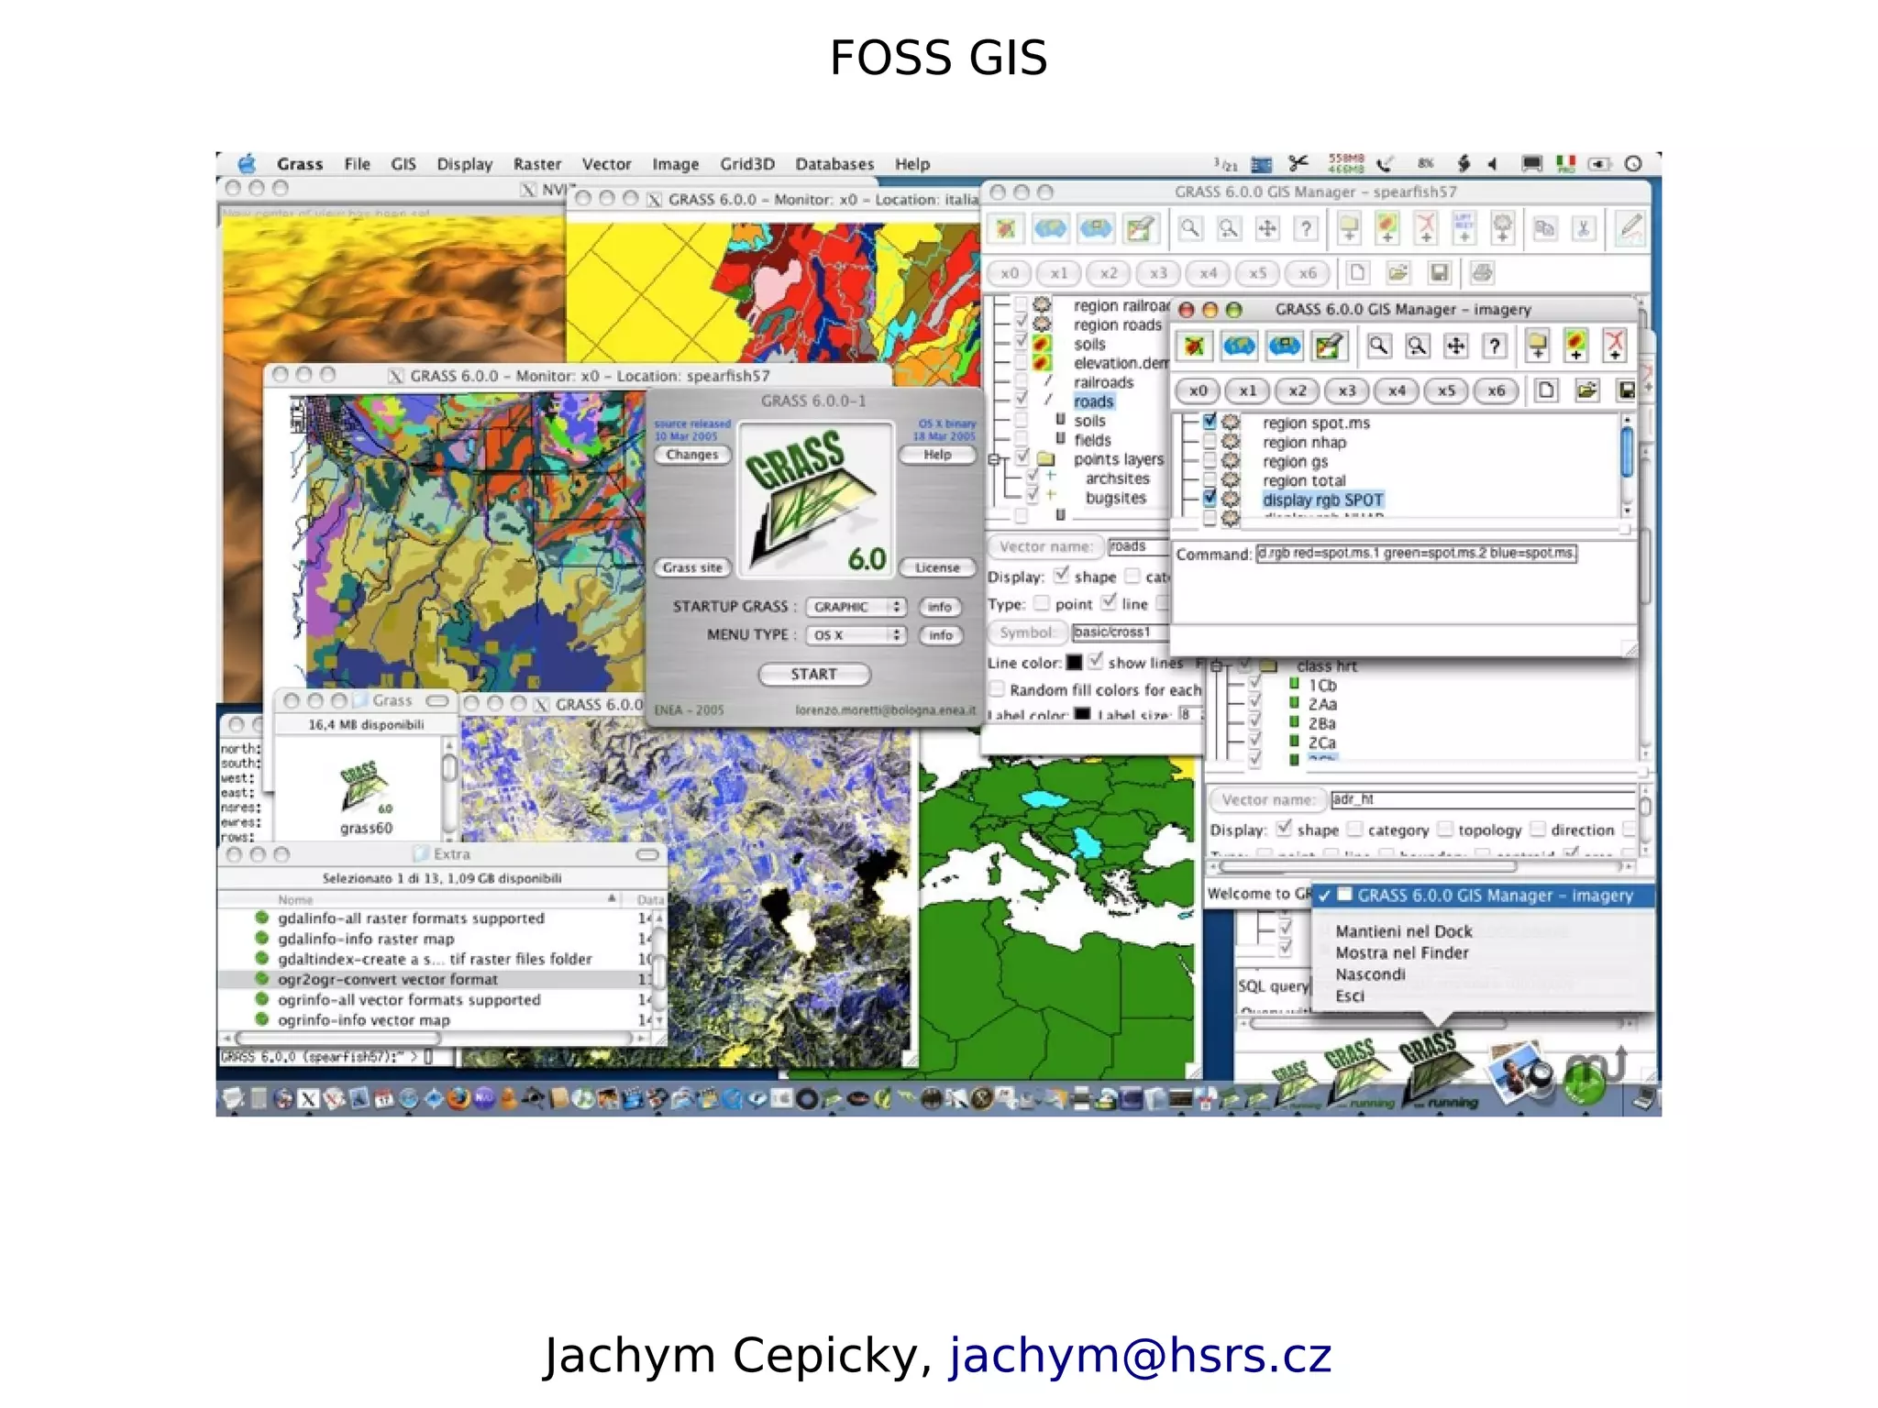Select zoom in magnifier in imagery manager

tap(1378, 346)
